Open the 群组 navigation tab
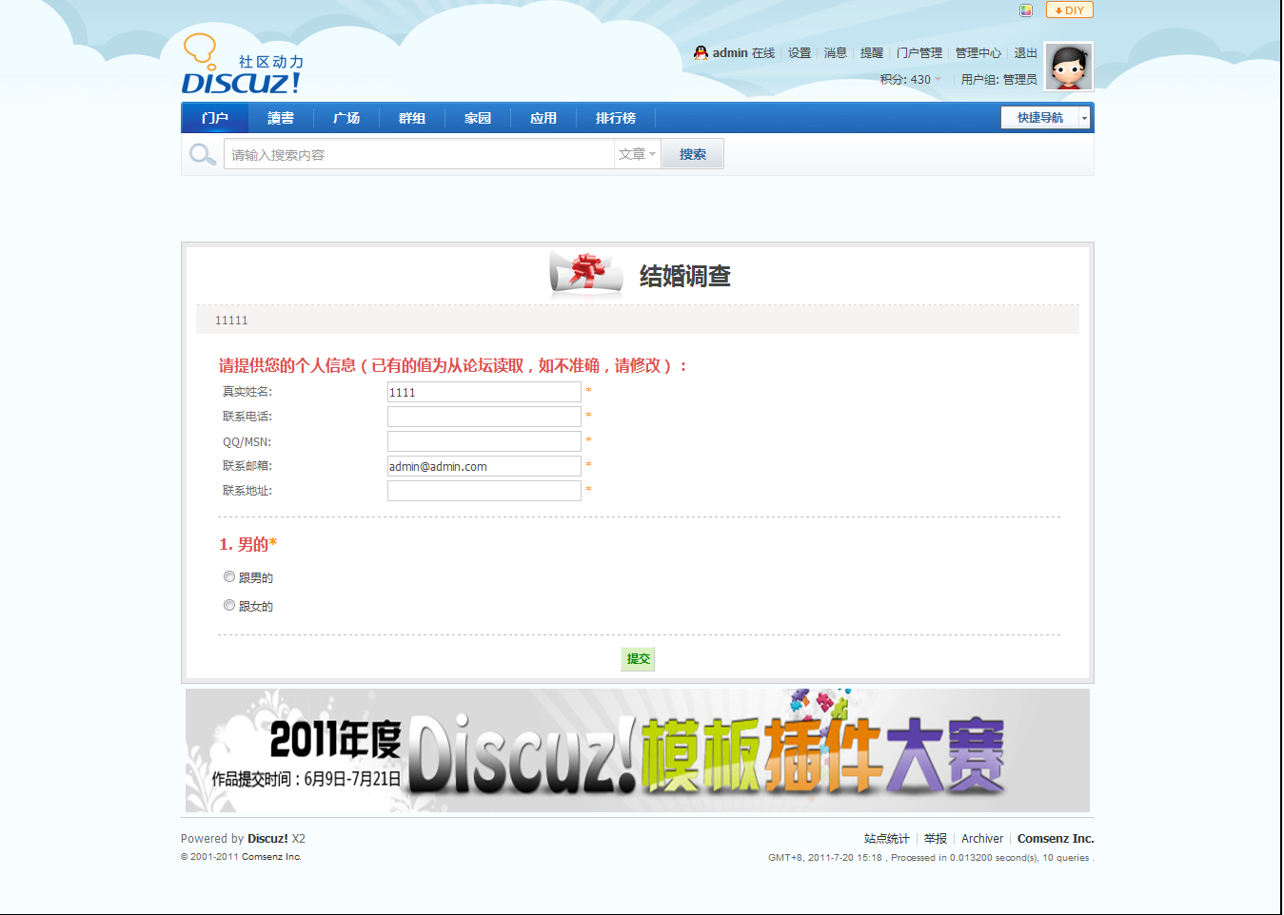 click(412, 118)
